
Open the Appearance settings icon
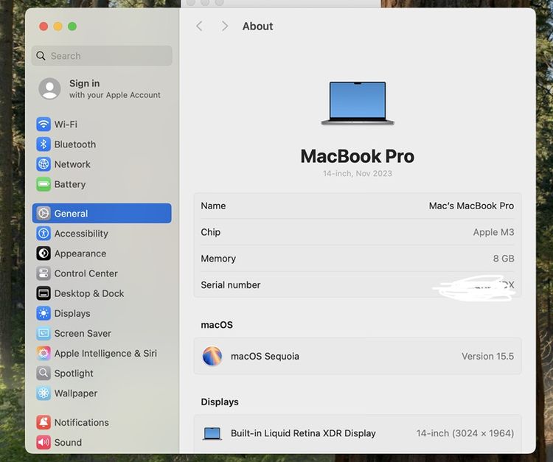coord(44,253)
